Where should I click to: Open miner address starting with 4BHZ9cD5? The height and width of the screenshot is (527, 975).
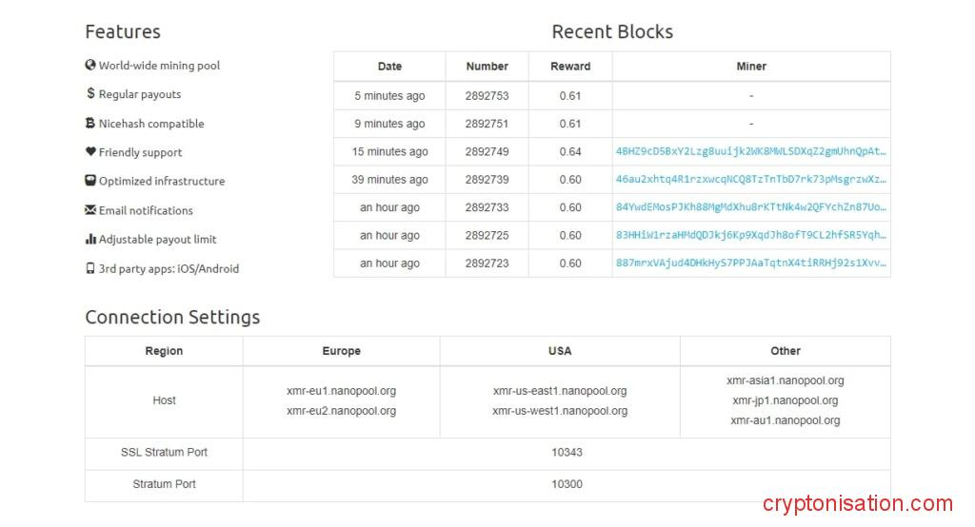tap(750, 151)
